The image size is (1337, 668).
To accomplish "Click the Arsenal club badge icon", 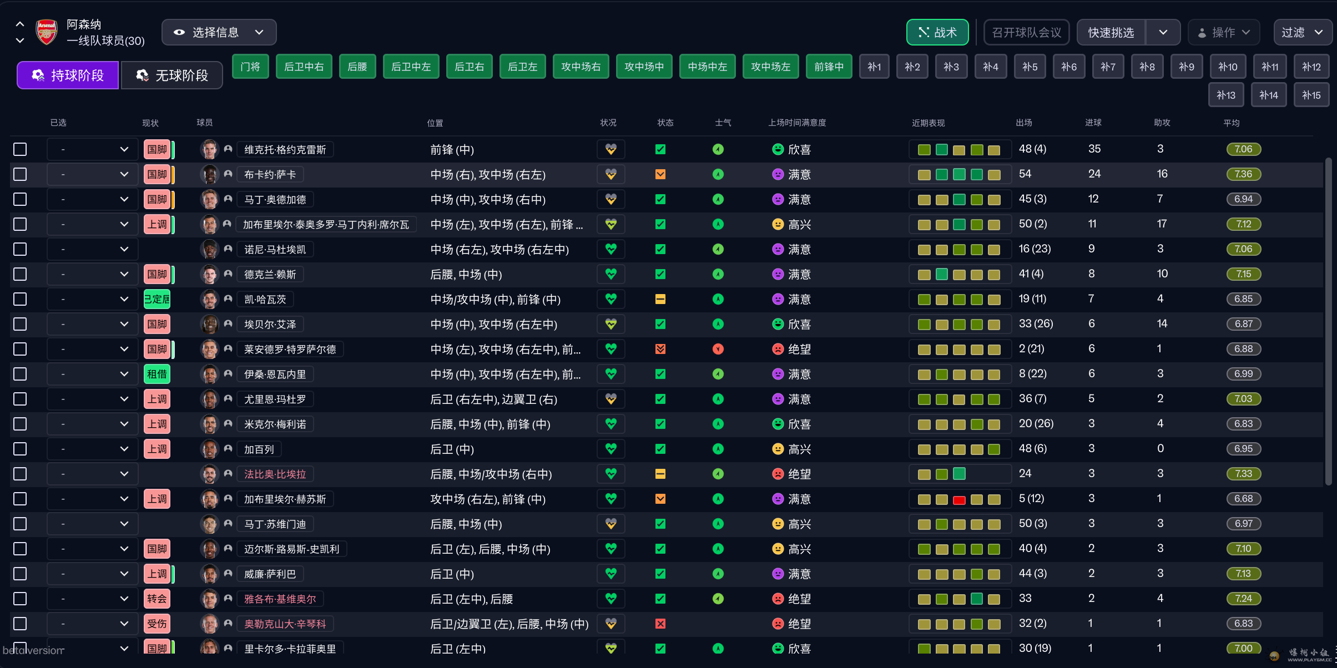I will point(47,32).
